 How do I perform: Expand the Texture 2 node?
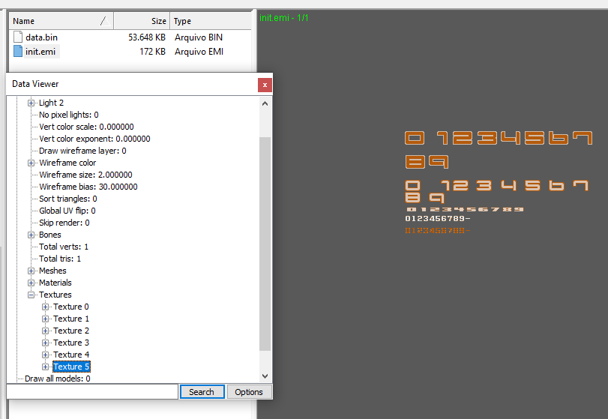tap(46, 331)
